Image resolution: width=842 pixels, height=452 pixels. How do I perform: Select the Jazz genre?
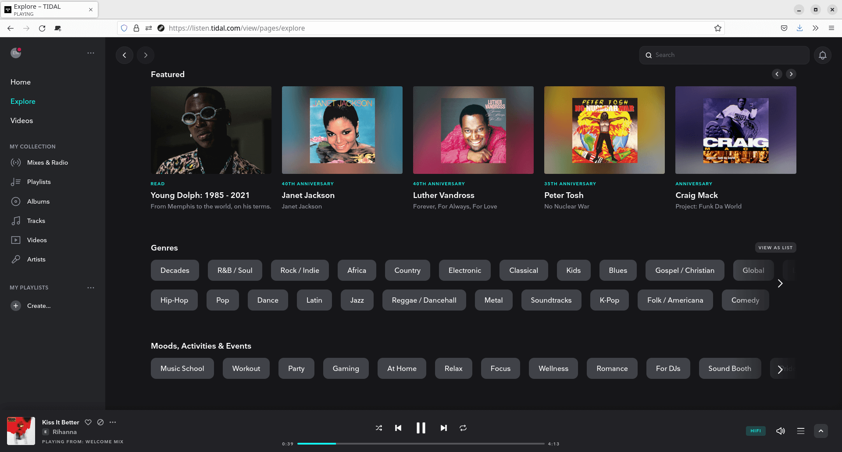(x=357, y=300)
